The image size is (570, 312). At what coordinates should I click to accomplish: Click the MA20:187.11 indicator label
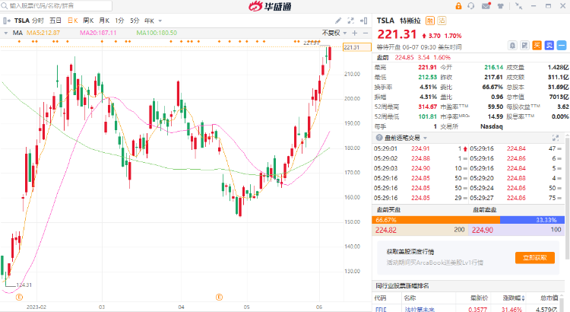[98, 33]
